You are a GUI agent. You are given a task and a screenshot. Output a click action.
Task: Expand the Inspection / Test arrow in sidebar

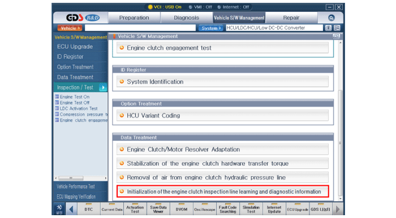click(103, 88)
